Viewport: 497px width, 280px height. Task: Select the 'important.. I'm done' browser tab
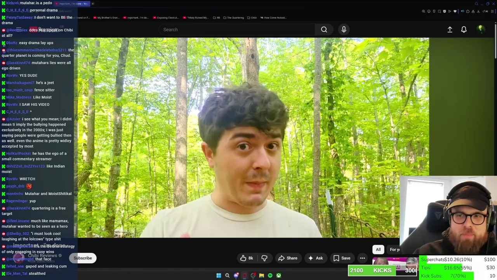(x=72, y=3)
